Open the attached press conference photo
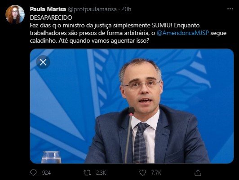The image size is (239, 180). [x=132, y=106]
